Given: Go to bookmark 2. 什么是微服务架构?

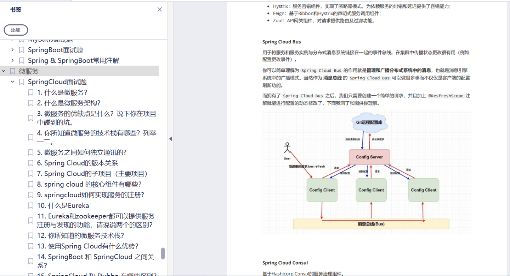Looking at the screenshot, I should [69, 103].
